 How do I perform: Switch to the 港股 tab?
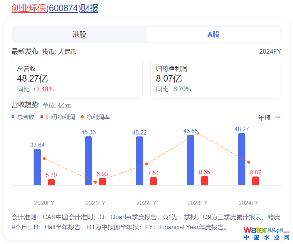click(79, 34)
